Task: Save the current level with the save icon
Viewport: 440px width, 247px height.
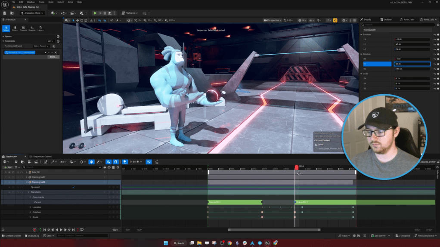Action: pos(6,13)
